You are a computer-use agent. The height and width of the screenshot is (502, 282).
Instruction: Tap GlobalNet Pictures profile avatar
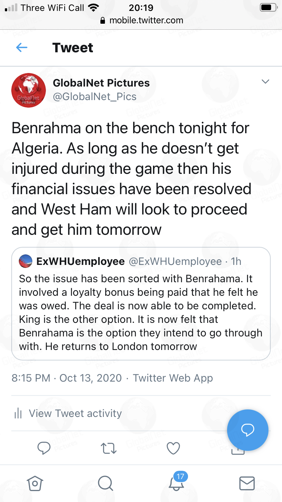pyautogui.click(x=29, y=90)
